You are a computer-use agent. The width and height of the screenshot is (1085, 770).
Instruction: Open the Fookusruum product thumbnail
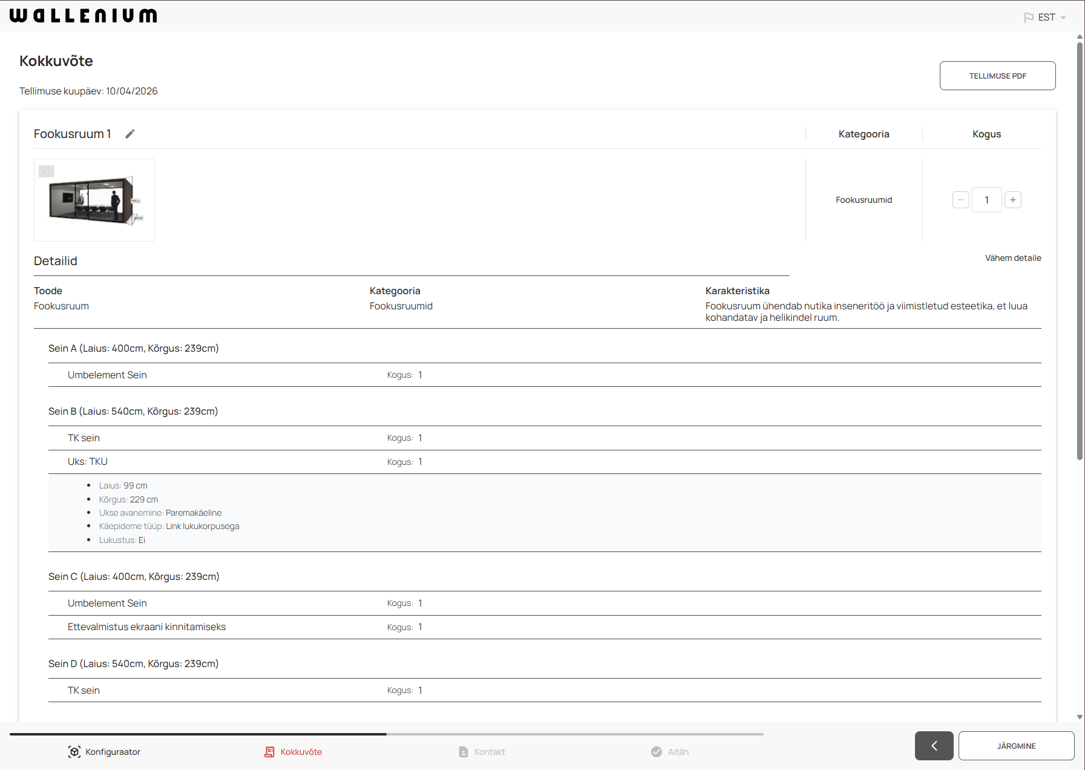click(94, 200)
